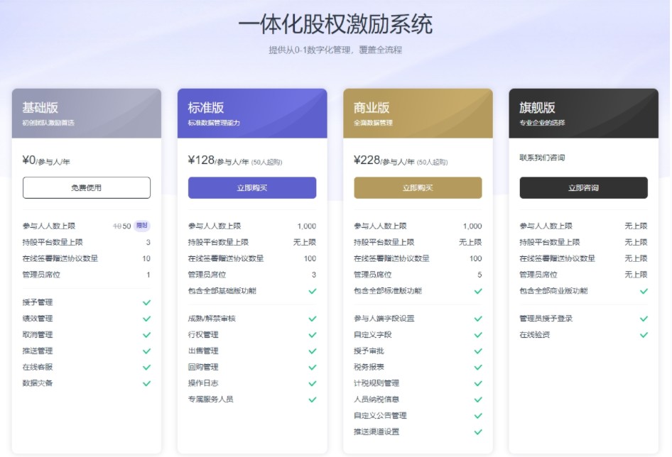Click the checkmark beside 行权管理
The image size is (672, 457).
pyautogui.click(x=313, y=335)
